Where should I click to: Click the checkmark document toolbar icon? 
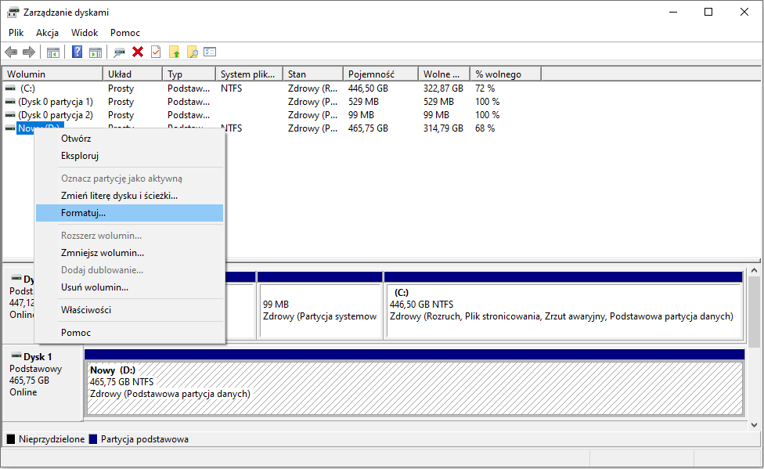[156, 52]
